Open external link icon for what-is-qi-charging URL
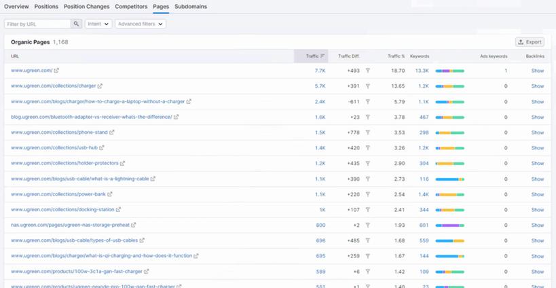This screenshot has height=288, width=556. click(196, 255)
